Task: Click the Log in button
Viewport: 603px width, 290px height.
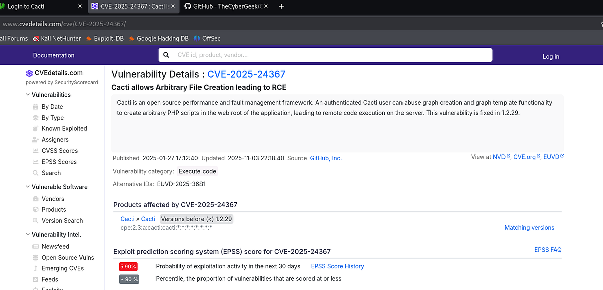Action: click(551, 57)
